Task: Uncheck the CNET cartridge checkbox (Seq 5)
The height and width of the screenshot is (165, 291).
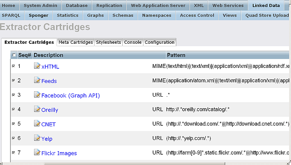Action: [13, 124]
